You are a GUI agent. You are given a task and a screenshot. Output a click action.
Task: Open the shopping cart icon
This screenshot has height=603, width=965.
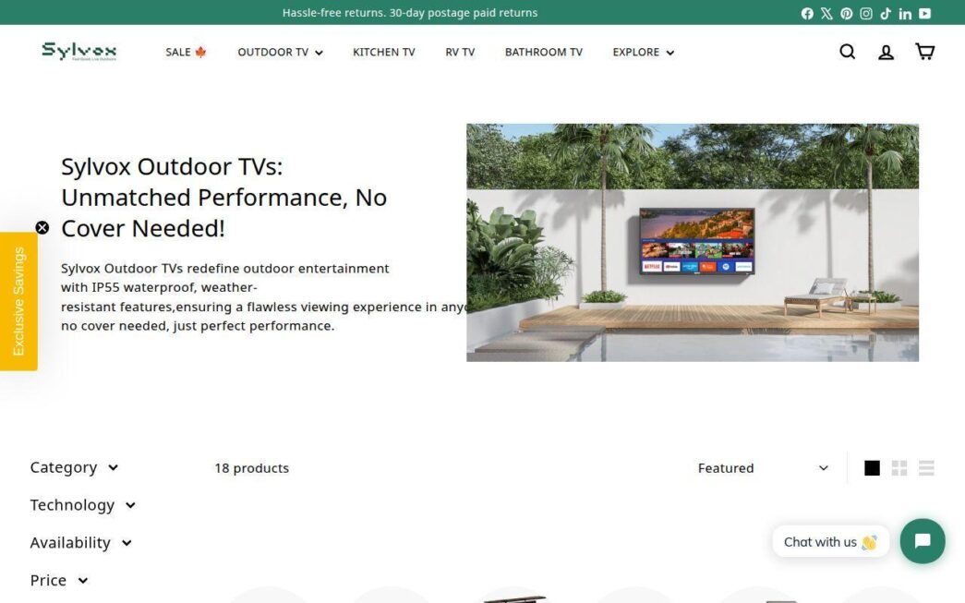924,52
